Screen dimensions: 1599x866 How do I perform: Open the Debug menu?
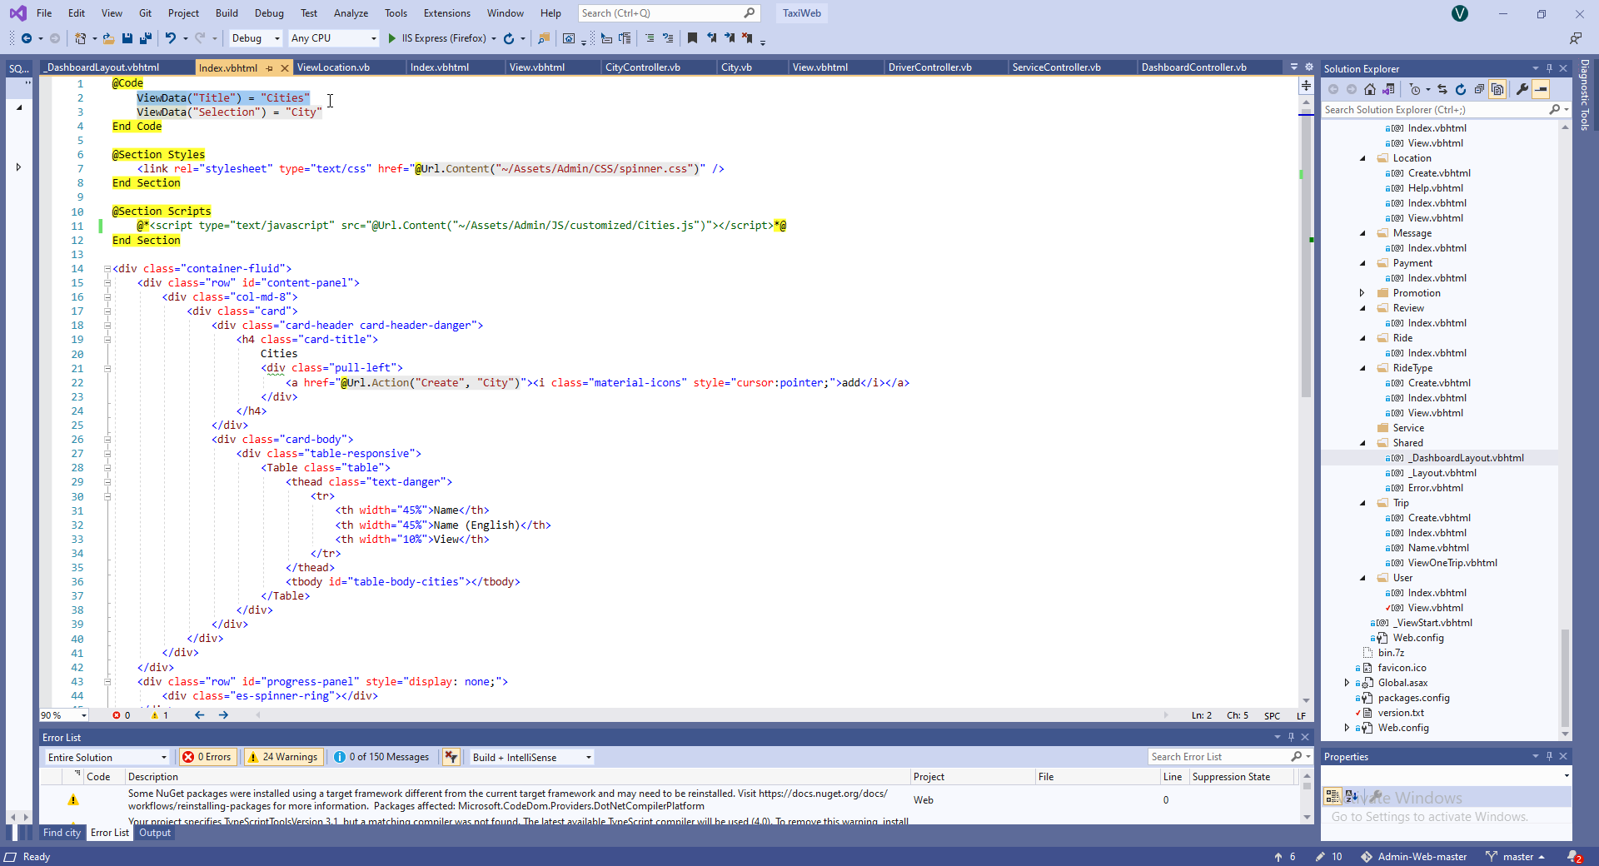269,13
